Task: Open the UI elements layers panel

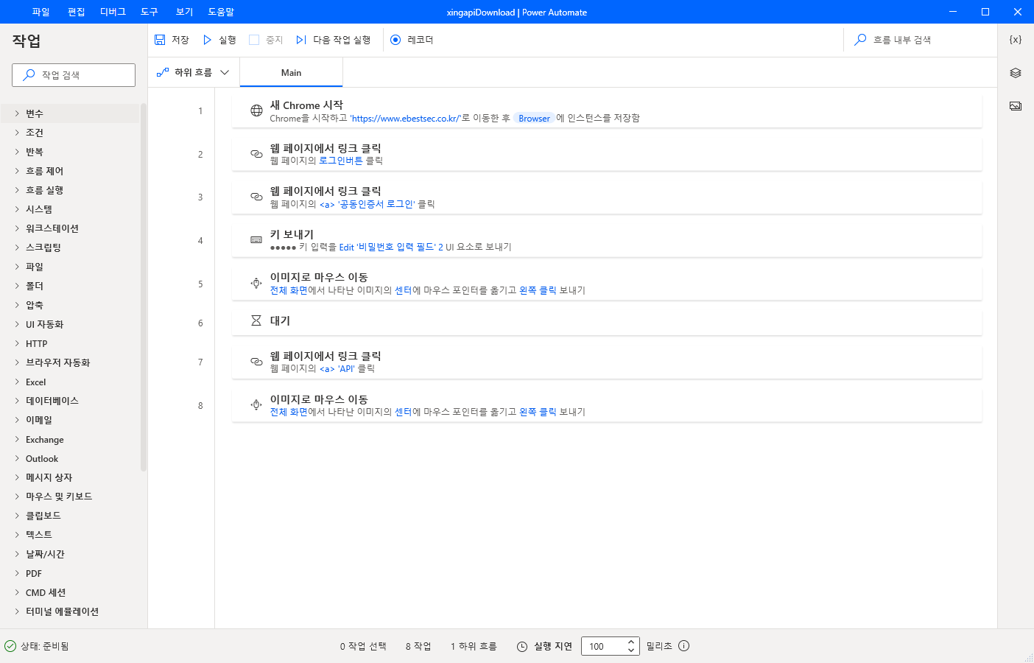Action: [x=1016, y=73]
